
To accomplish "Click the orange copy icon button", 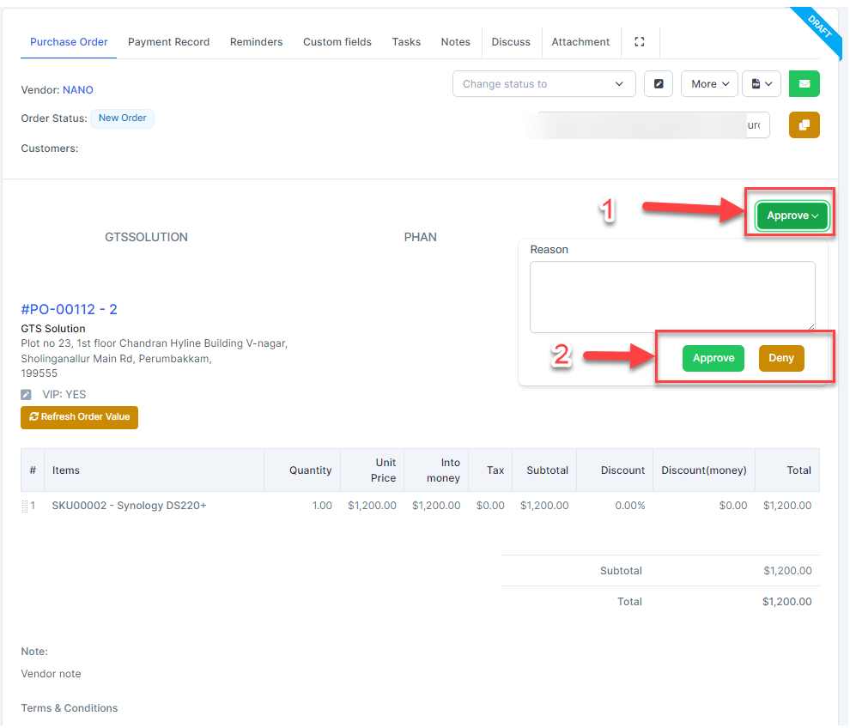I will pos(804,125).
